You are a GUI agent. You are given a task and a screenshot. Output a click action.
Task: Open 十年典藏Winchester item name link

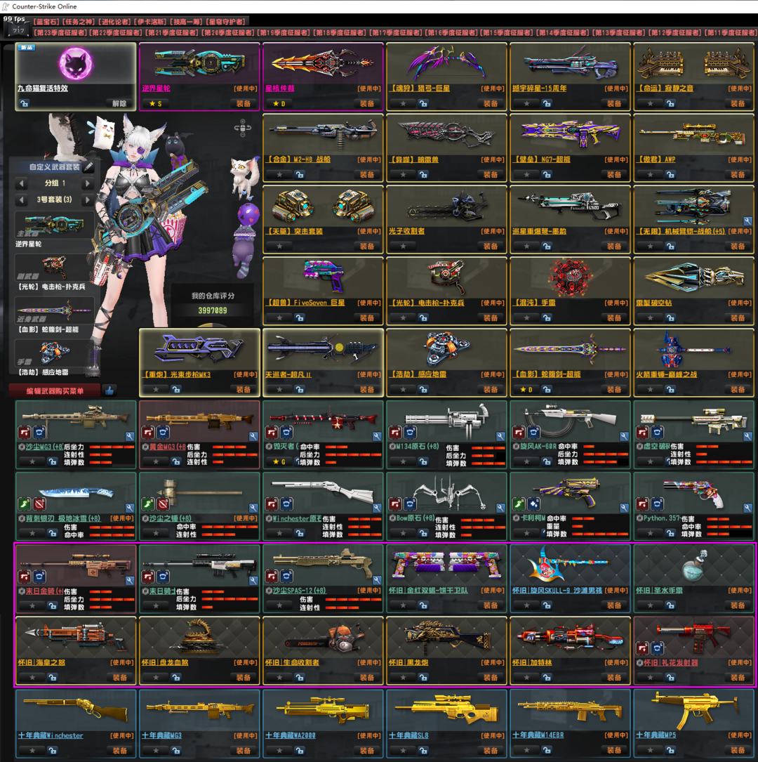click(x=51, y=735)
